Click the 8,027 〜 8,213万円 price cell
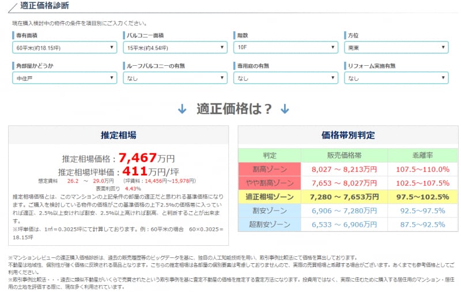This screenshot has width=461, height=292. [344, 169]
